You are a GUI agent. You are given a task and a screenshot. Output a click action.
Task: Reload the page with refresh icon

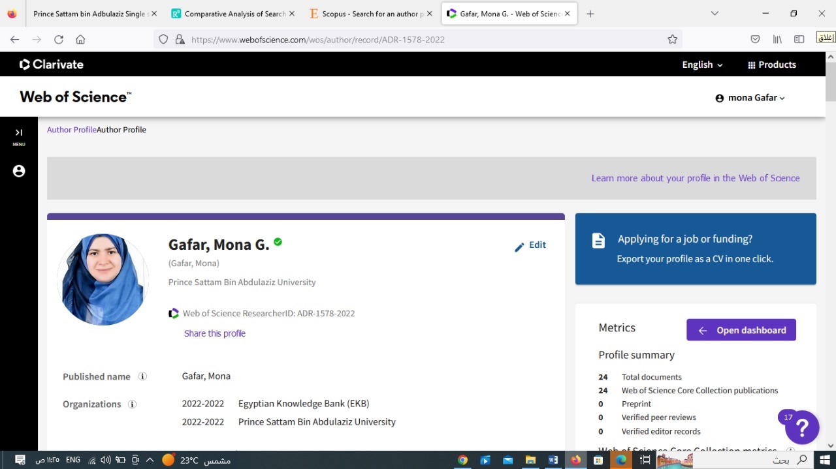pyautogui.click(x=59, y=39)
